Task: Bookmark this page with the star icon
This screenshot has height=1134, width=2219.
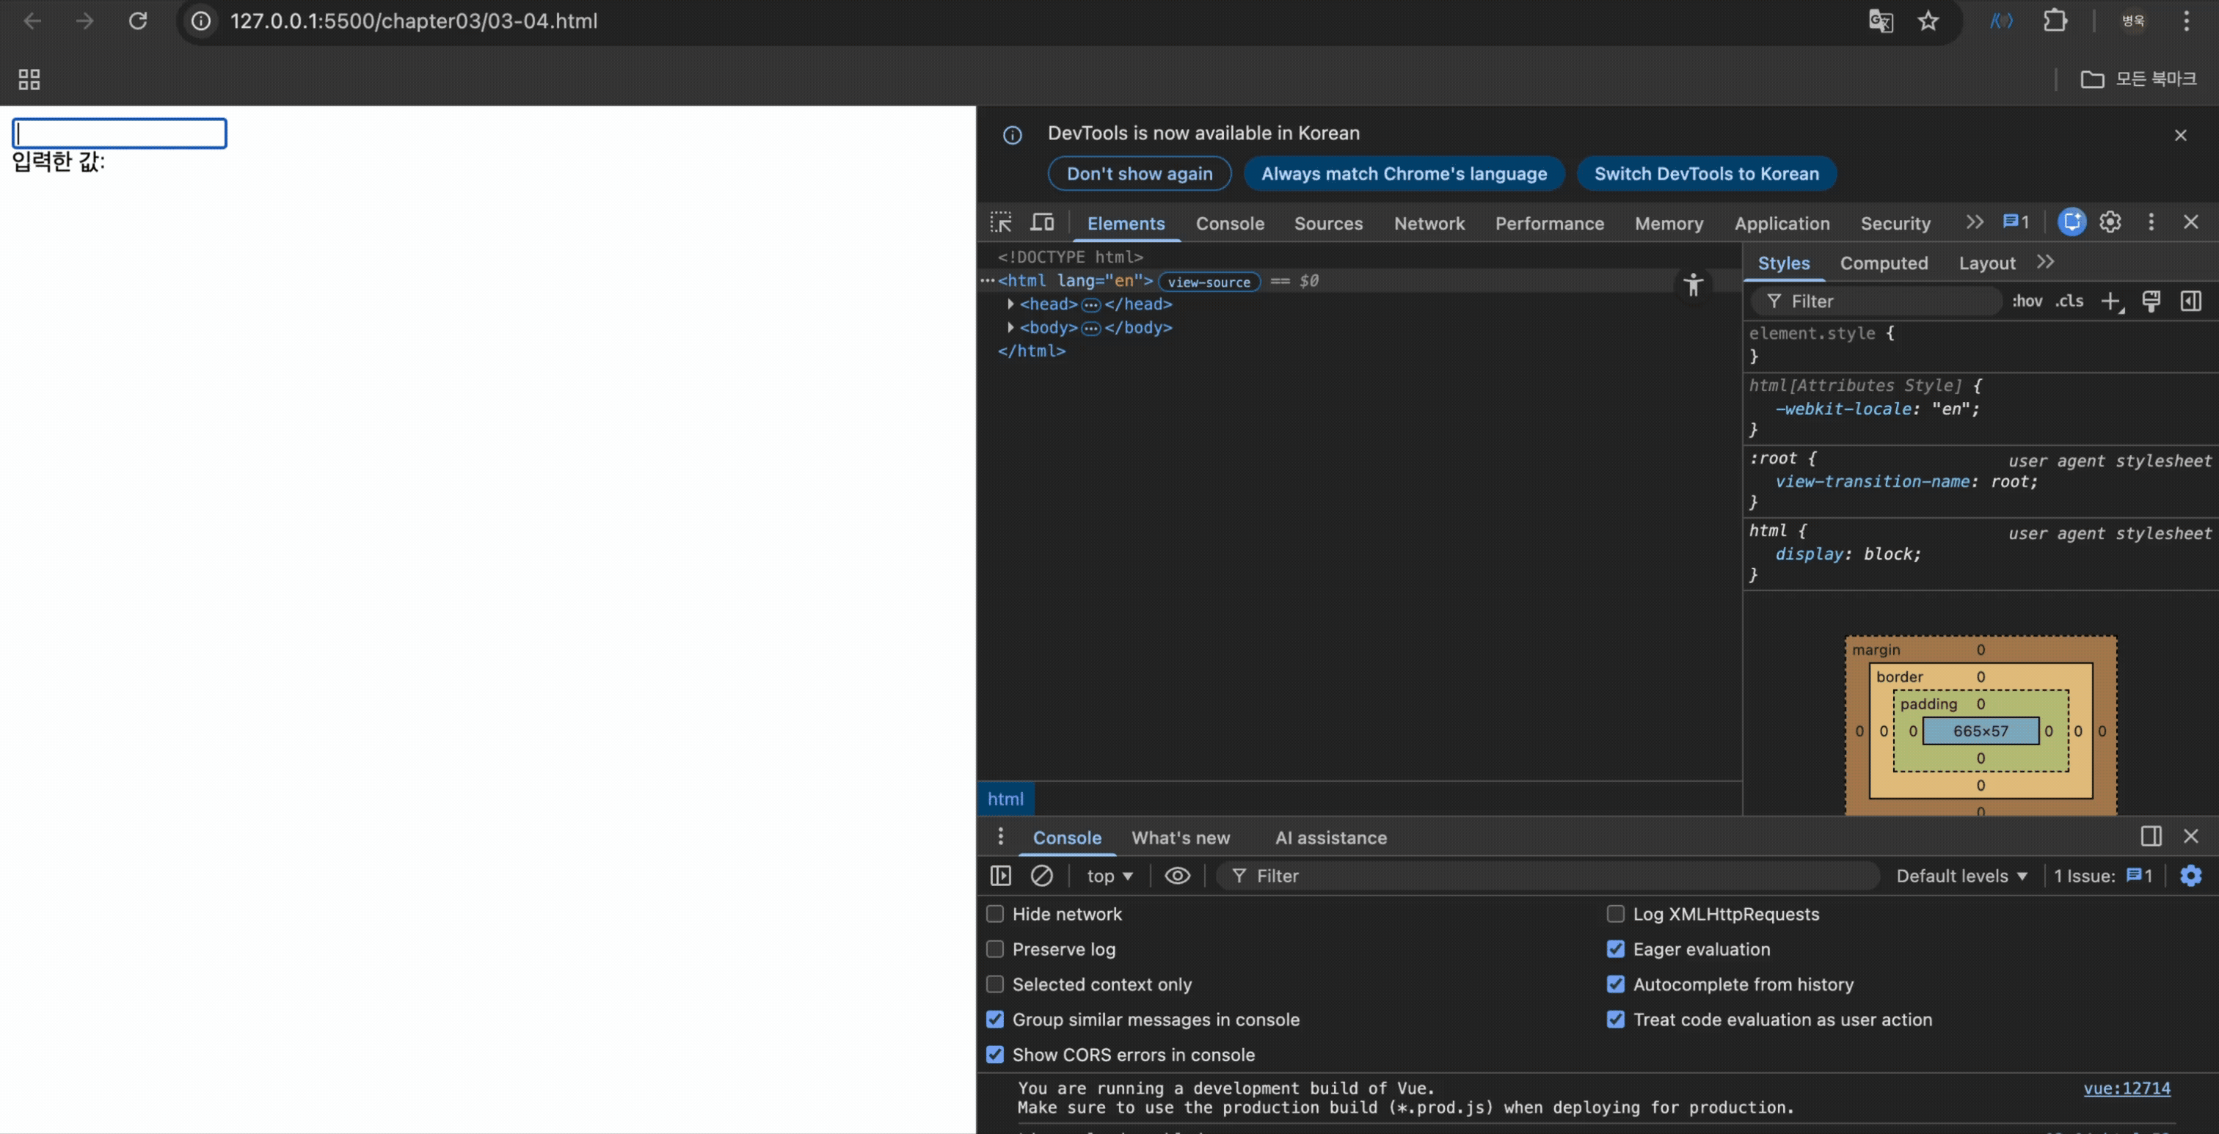Action: coord(1928,21)
